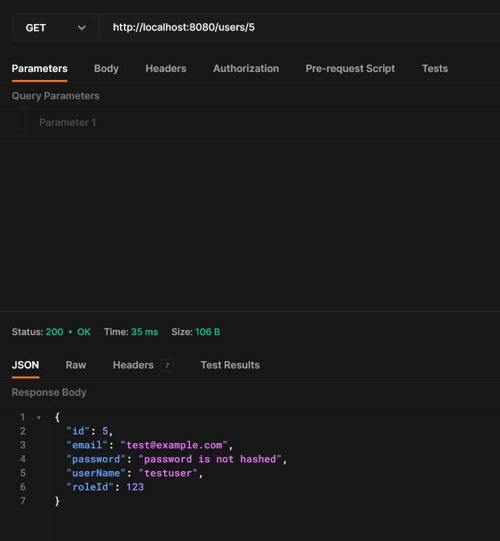500x541 pixels.
Task: Click the request URL input field
Action: (x=300, y=28)
